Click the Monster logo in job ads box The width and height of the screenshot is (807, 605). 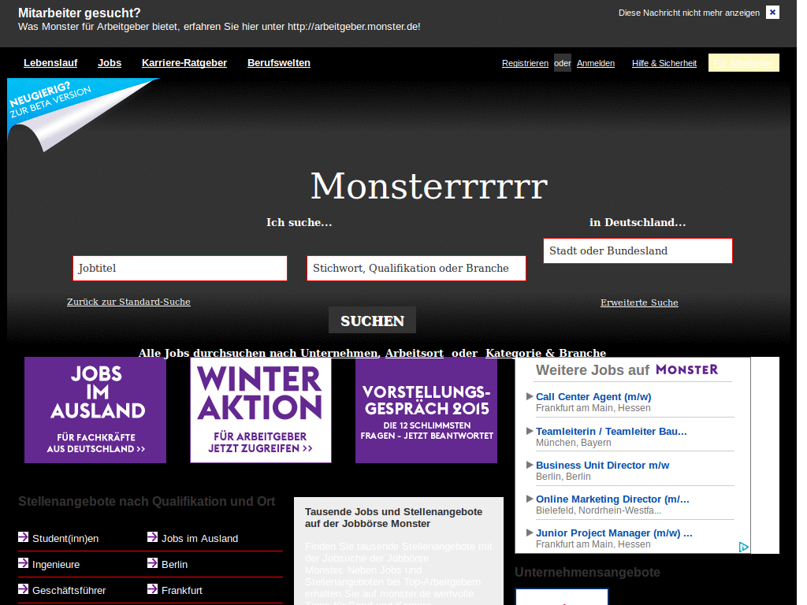coord(686,369)
